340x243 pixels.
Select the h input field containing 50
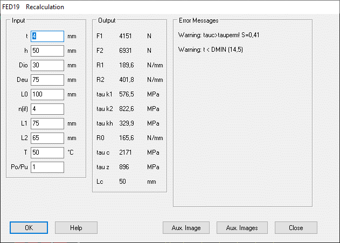click(x=47, y=51)
